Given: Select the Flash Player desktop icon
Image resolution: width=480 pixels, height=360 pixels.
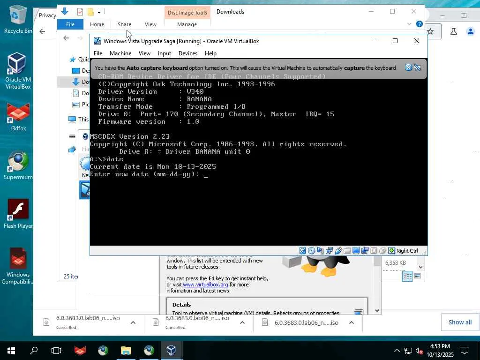Looking at the screenshot, I should (18, 214).
